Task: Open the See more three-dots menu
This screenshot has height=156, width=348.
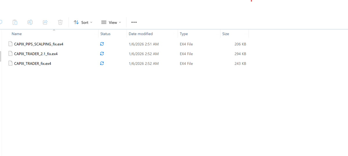Action: point(134,22)
